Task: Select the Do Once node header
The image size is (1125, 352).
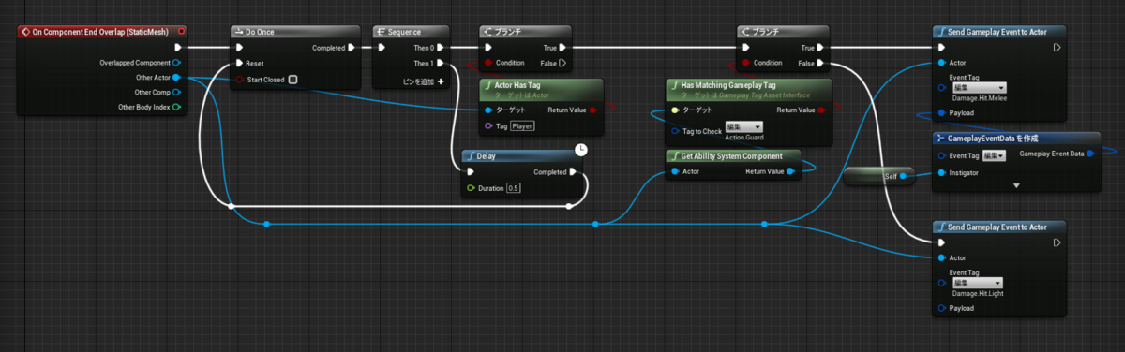Action: [295, 31]
